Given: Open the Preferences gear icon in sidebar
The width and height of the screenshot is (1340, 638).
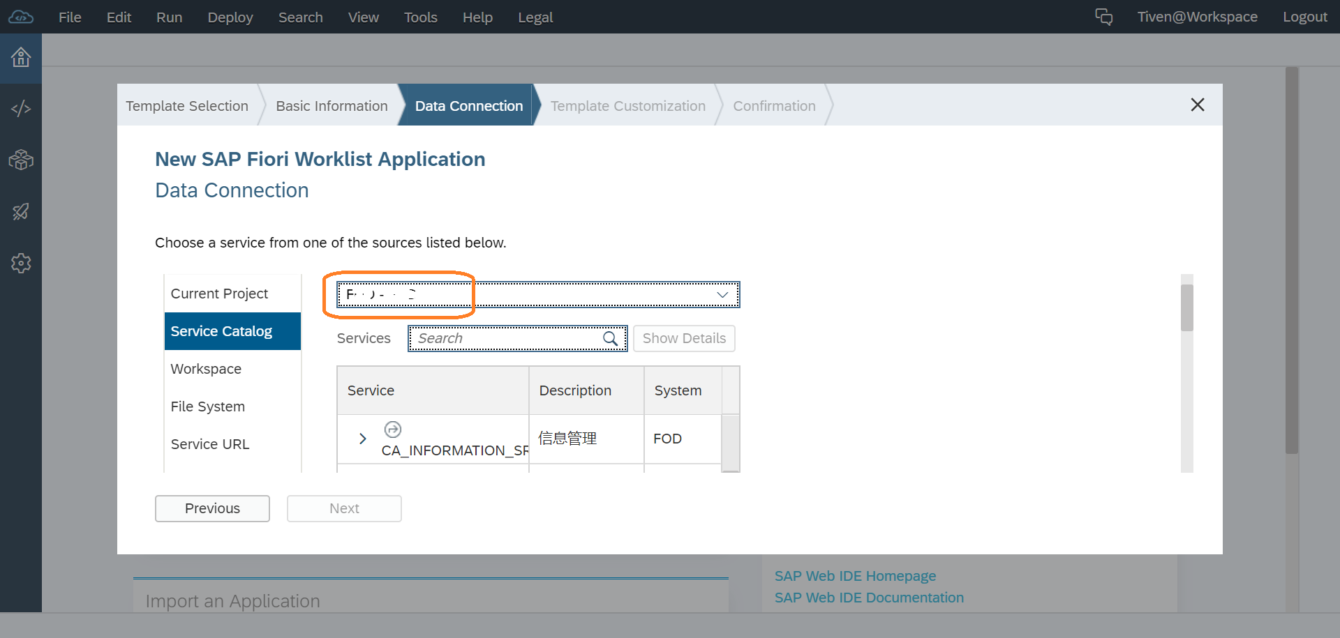Looking at the screenshot, I should pos(21,263).
